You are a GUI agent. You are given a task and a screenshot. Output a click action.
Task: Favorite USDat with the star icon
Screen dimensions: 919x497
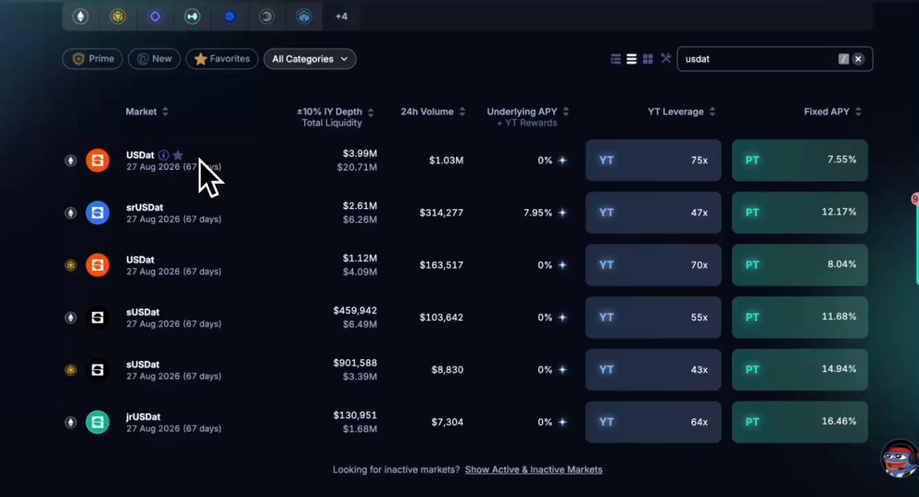tap(178, 155)
